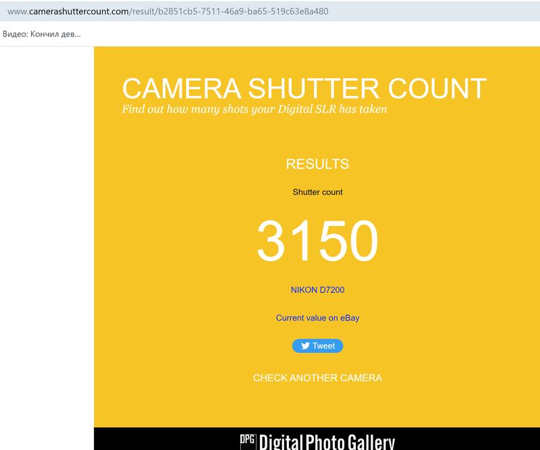Click the word Tweet inside the button
Viewport: 540px width, 450px height.
[324, 346]
